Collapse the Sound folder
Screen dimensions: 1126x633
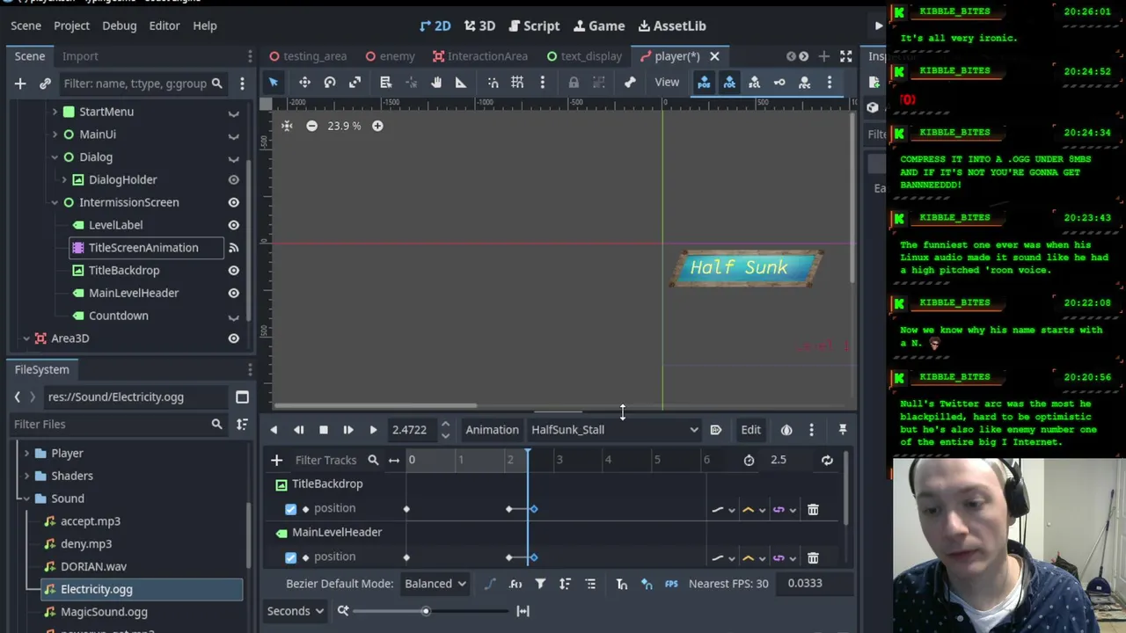(x=26, y=498)
